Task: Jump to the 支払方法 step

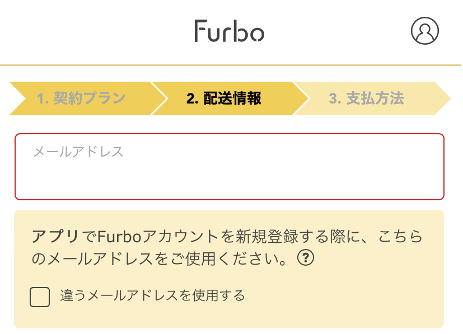Action: (367, 99)
